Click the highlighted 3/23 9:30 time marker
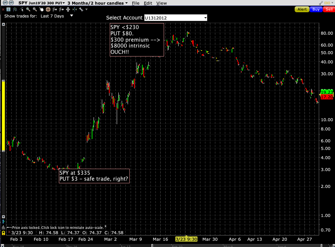Image resolution: width=335 pixels, height=247 pixels. [x=186, y=239]
